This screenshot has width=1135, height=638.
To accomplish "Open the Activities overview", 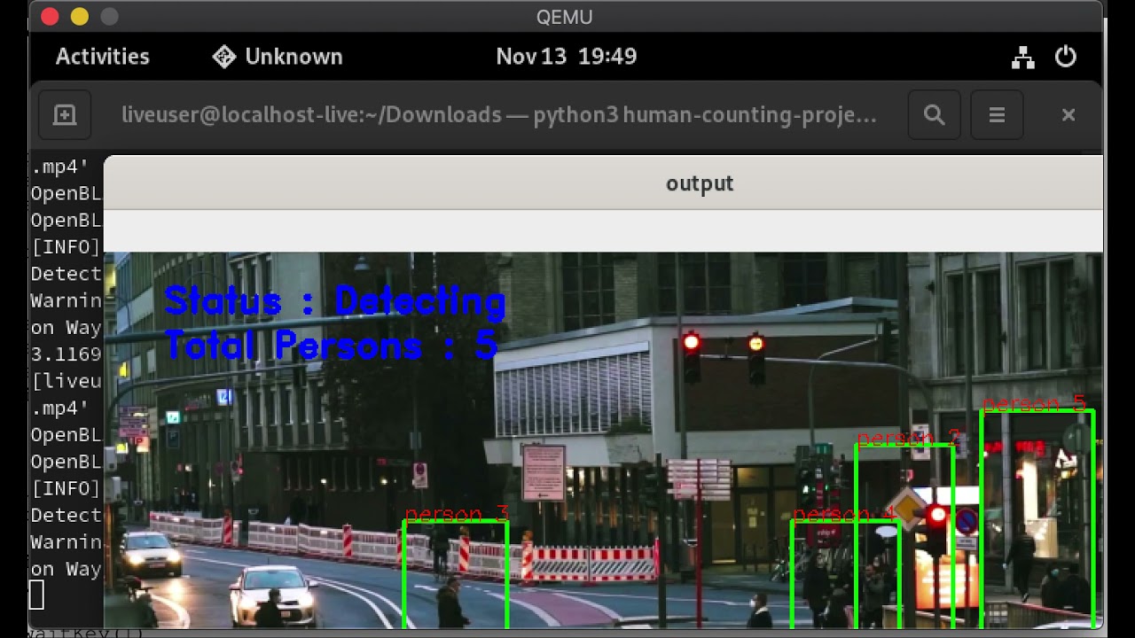I will (x=103, y=57).
